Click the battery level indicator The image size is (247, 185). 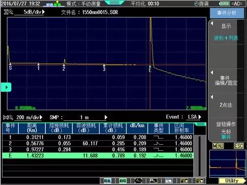point(224,4)
